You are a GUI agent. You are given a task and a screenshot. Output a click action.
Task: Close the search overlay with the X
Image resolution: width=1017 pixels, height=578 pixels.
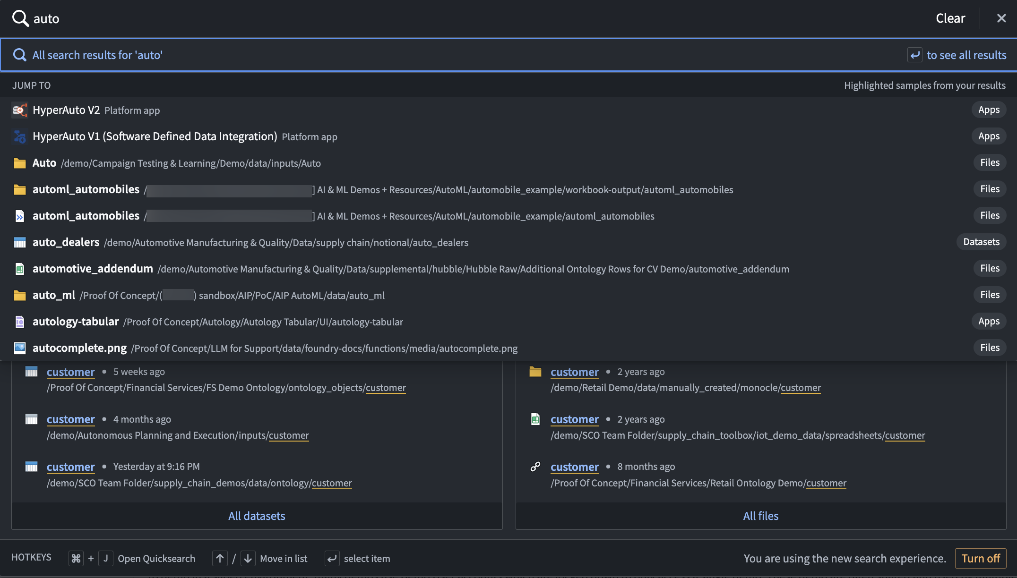point(1001,18)
